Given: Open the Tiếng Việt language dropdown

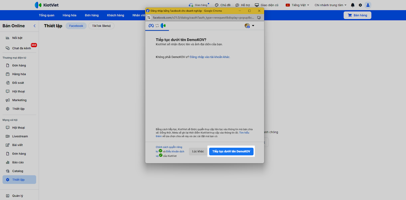Looking at the screenshot, I should (x=297, y=5).
